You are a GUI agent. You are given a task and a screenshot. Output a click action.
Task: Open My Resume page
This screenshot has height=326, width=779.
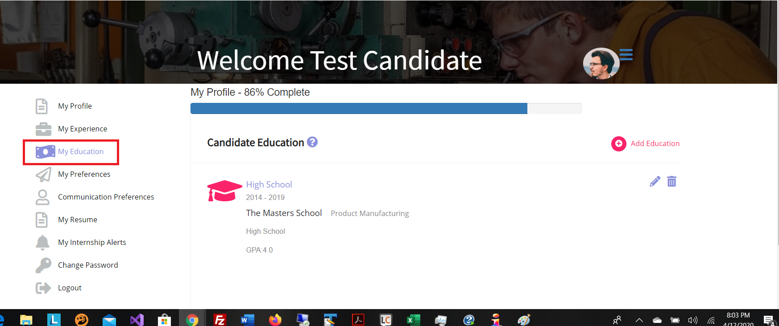coord(78,220)
